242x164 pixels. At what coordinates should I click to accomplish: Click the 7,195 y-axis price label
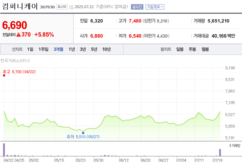[x=230, y=103]
